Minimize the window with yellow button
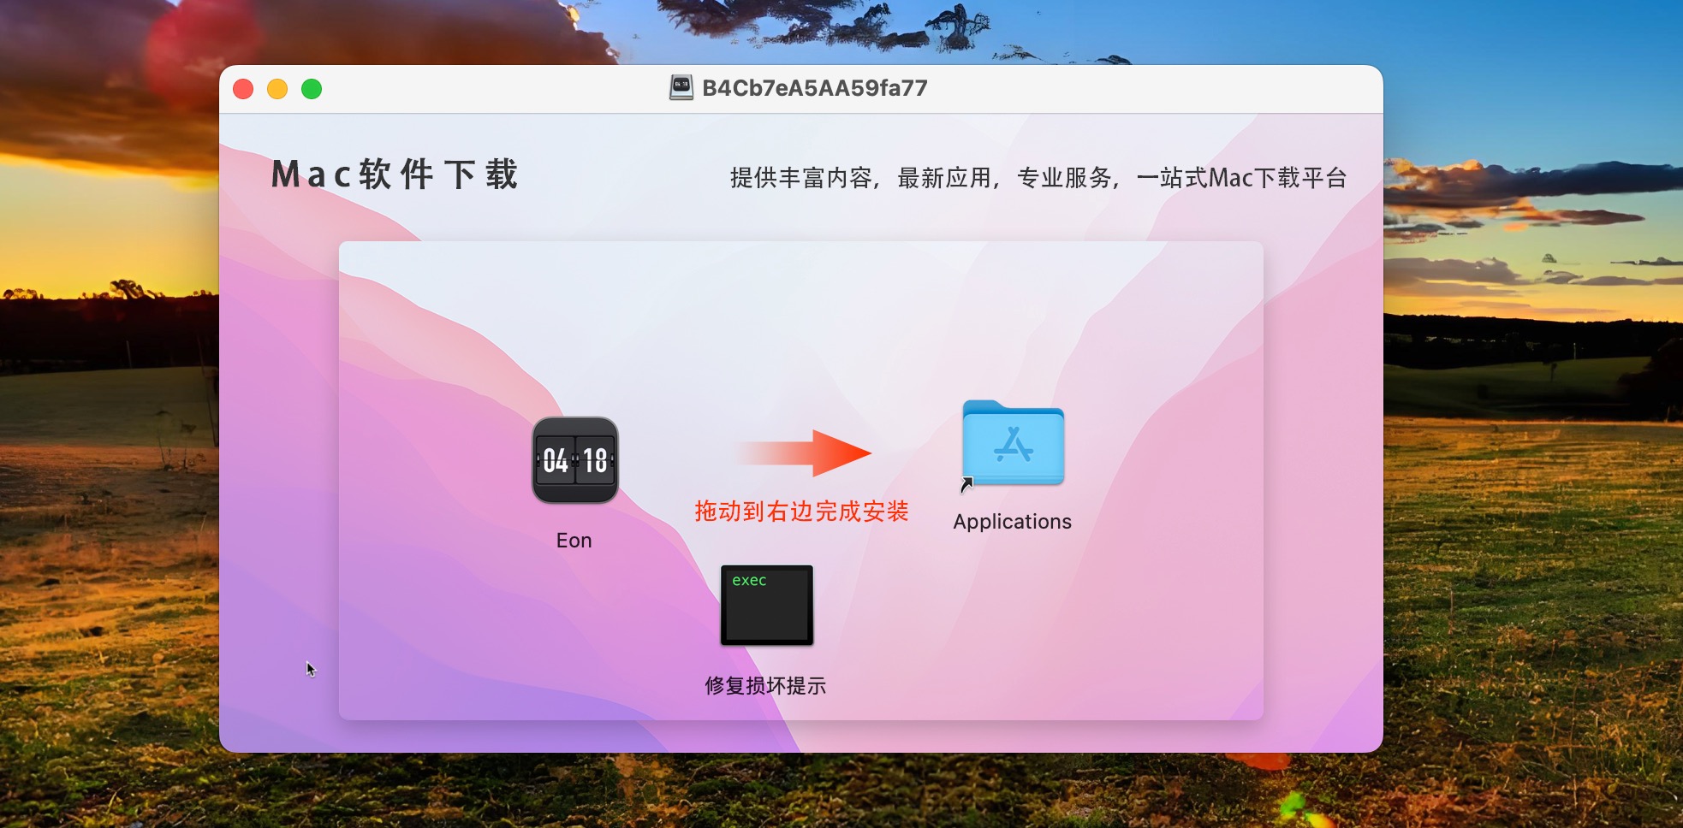This screenshot has height=828, width=1683. click(277, 89)
